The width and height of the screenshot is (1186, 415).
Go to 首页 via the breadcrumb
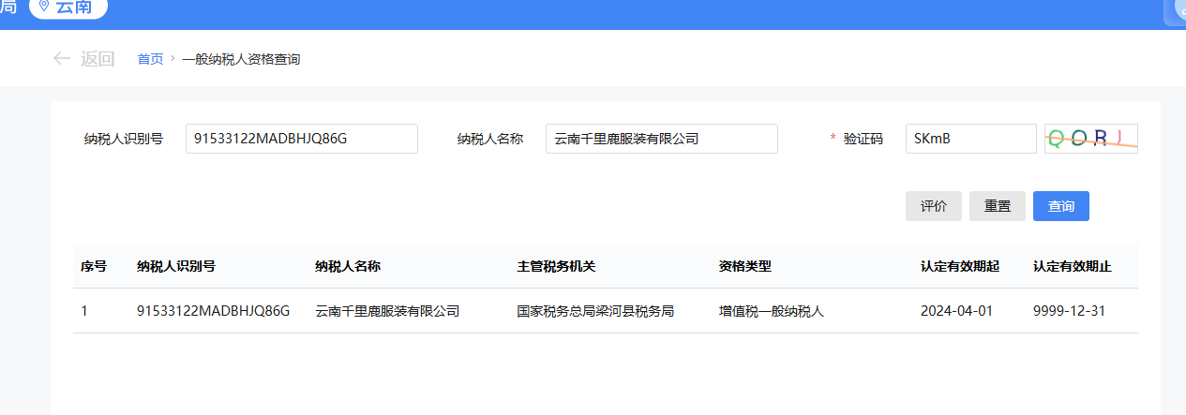[150, 59]
